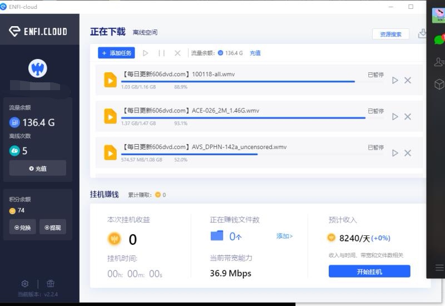Viewport: 445px width, 306px height.
Task: Start all tasks with toolbar play icon
Action: coord(145,53)
